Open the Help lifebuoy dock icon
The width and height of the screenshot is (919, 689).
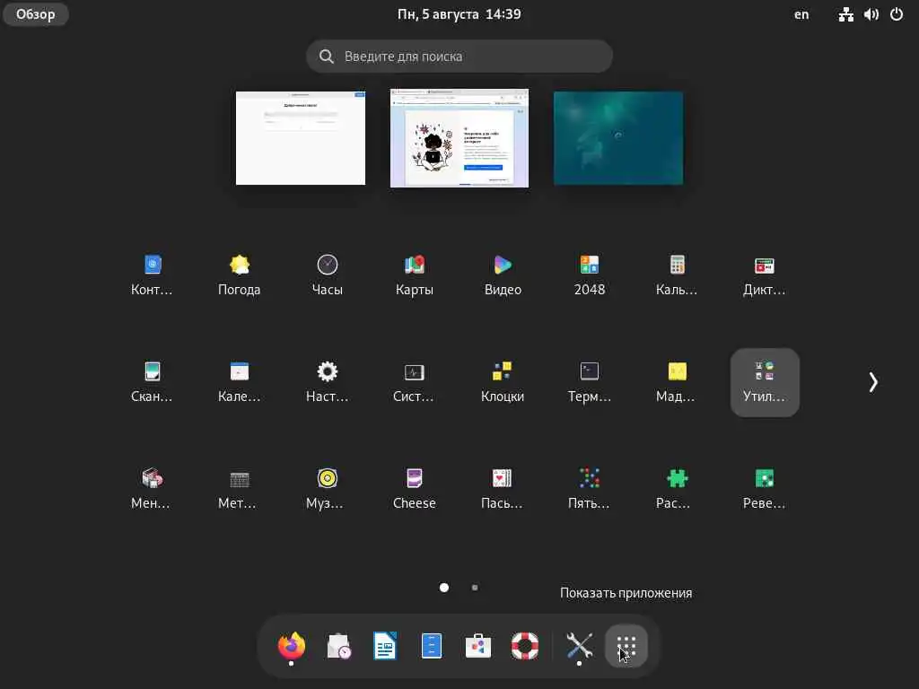tap(525, 646)
